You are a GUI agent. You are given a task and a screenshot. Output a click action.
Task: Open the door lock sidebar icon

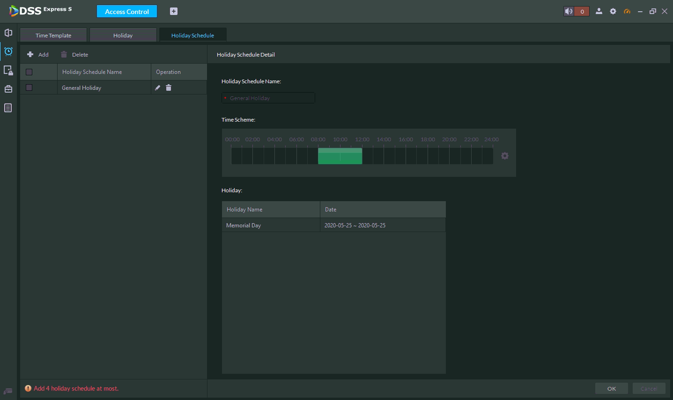point(8,70)
